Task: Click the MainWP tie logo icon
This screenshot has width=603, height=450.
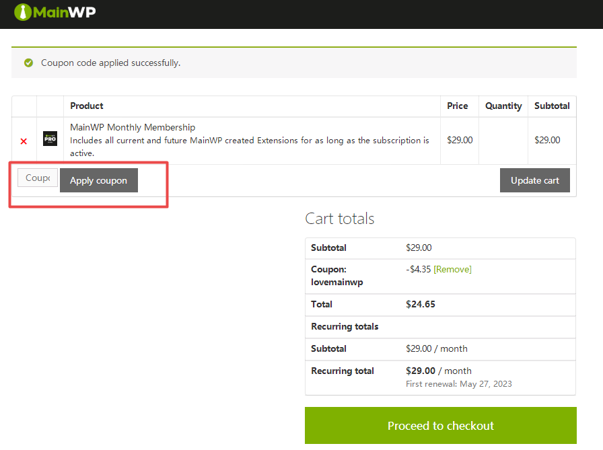Action: 23,12
